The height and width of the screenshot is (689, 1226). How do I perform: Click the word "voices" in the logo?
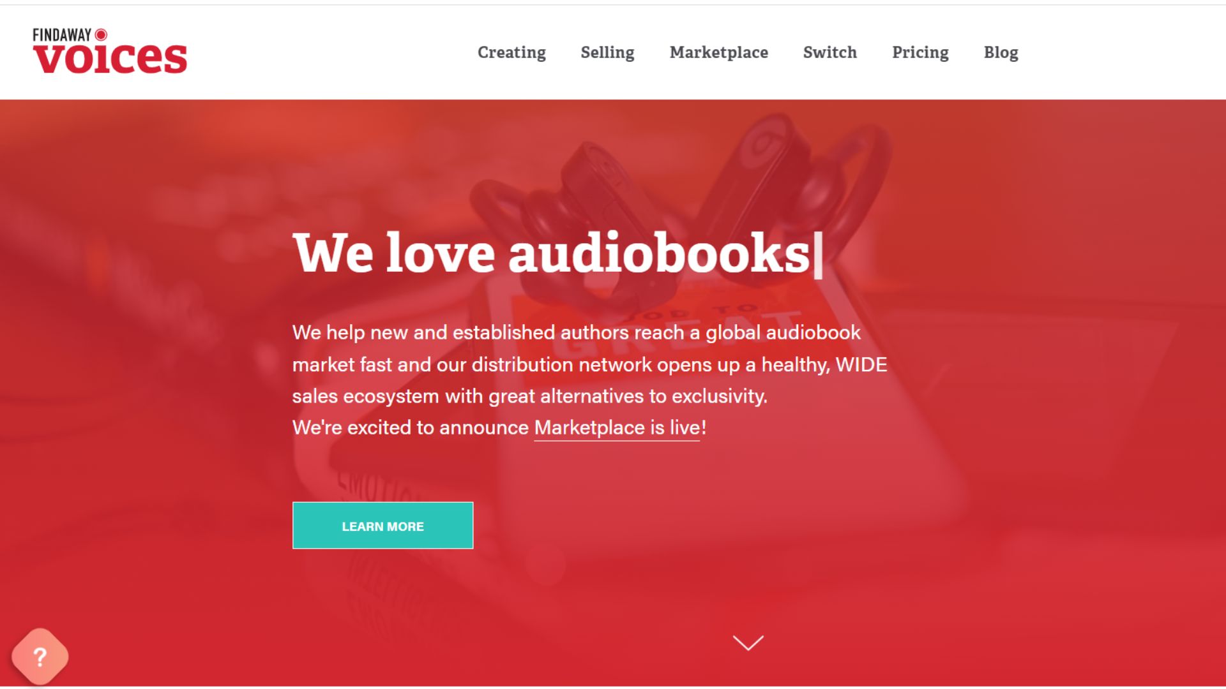coord(110,59)
